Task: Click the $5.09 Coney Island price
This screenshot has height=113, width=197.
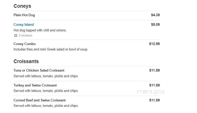Action: [x=155, y=24]
